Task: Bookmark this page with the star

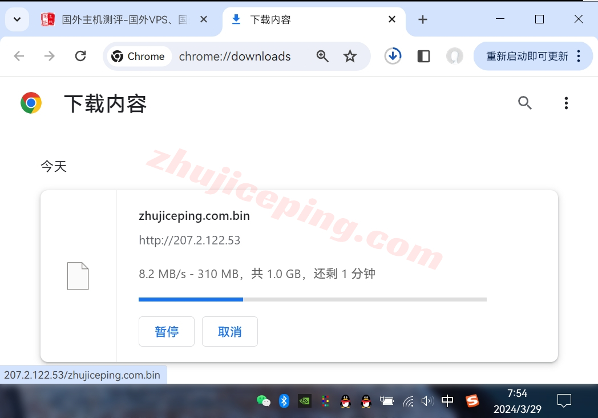Action: tap(350, 56)
